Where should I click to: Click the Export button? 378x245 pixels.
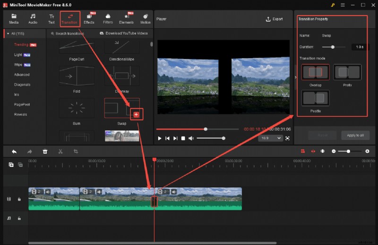[275, 19]
